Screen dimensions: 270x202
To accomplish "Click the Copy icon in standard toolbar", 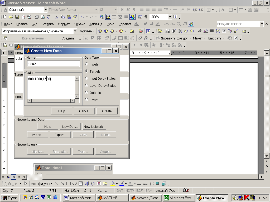I will click(62, 17).
